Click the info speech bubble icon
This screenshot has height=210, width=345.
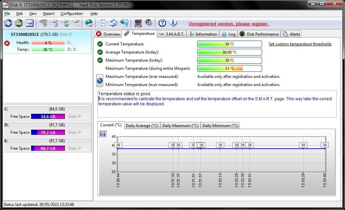click(173, 23)
